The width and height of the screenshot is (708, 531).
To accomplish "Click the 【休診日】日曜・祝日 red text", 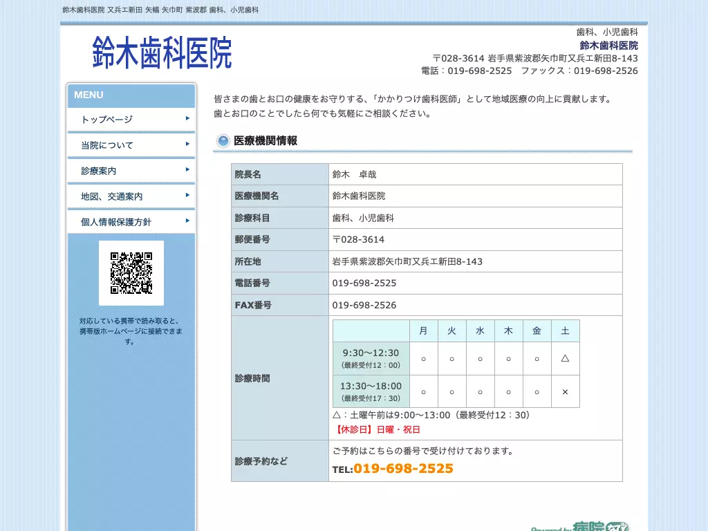I will pos(377,429).
